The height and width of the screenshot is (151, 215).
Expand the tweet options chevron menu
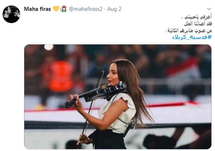coord(209,9)
